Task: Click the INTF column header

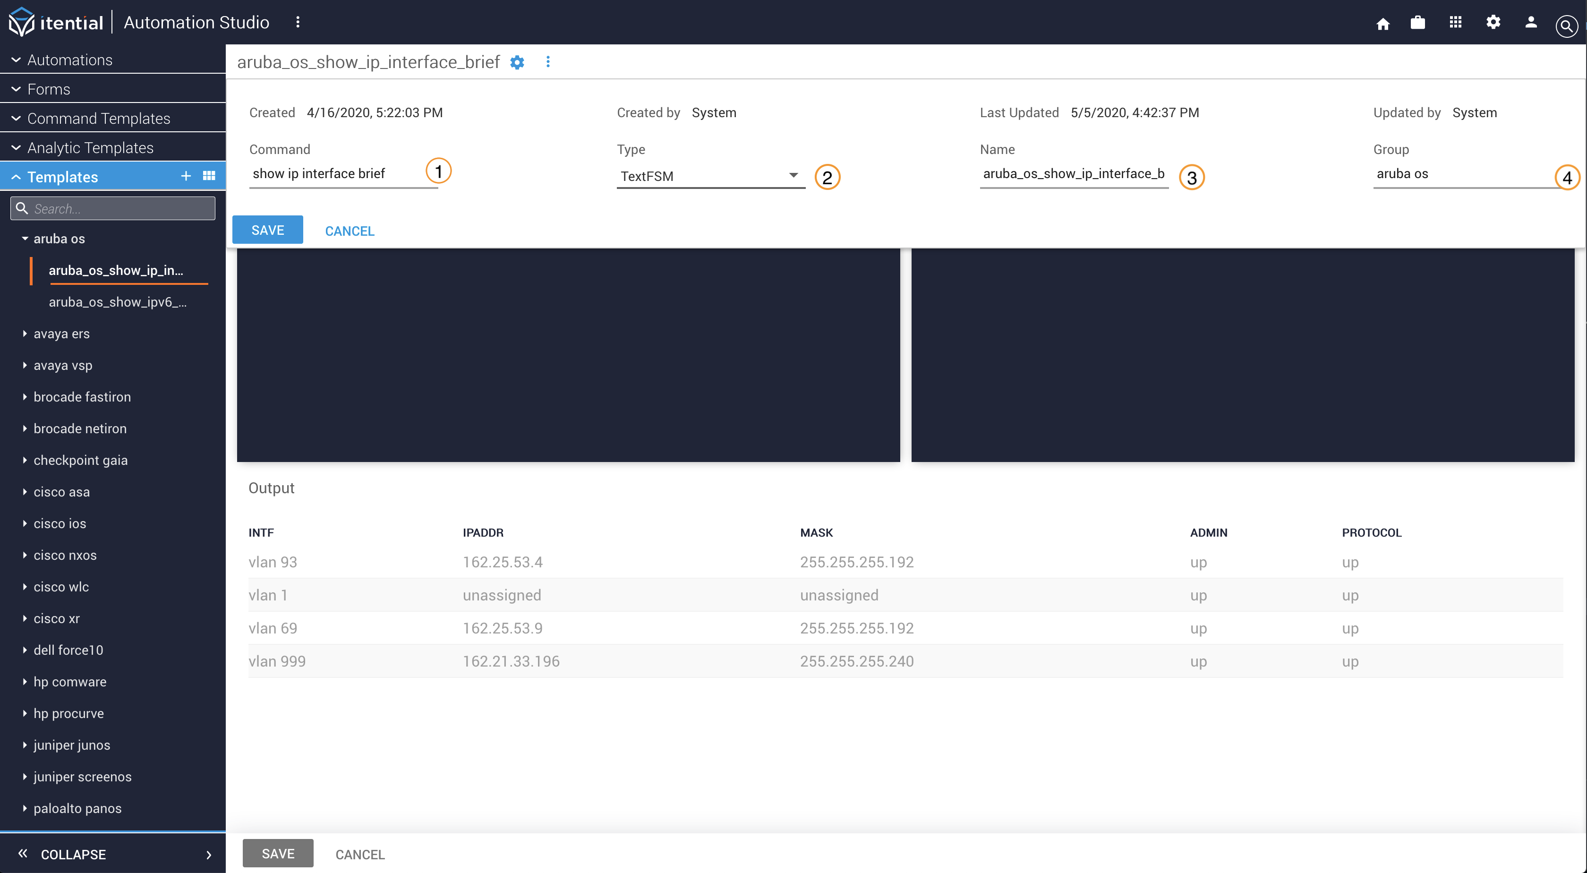Action: pyautogui.click(x=261, y=532)
